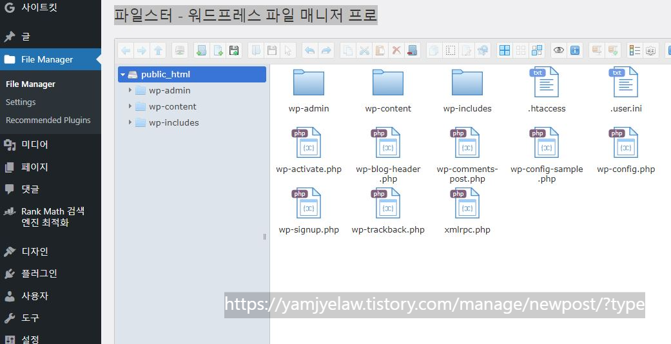
Task: Click the Open file toolbar icon
Action: click(256, 50)
